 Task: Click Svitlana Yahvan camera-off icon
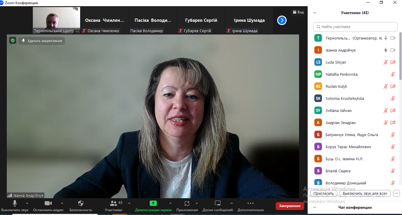pyautogui.click(x=393, y=110)
